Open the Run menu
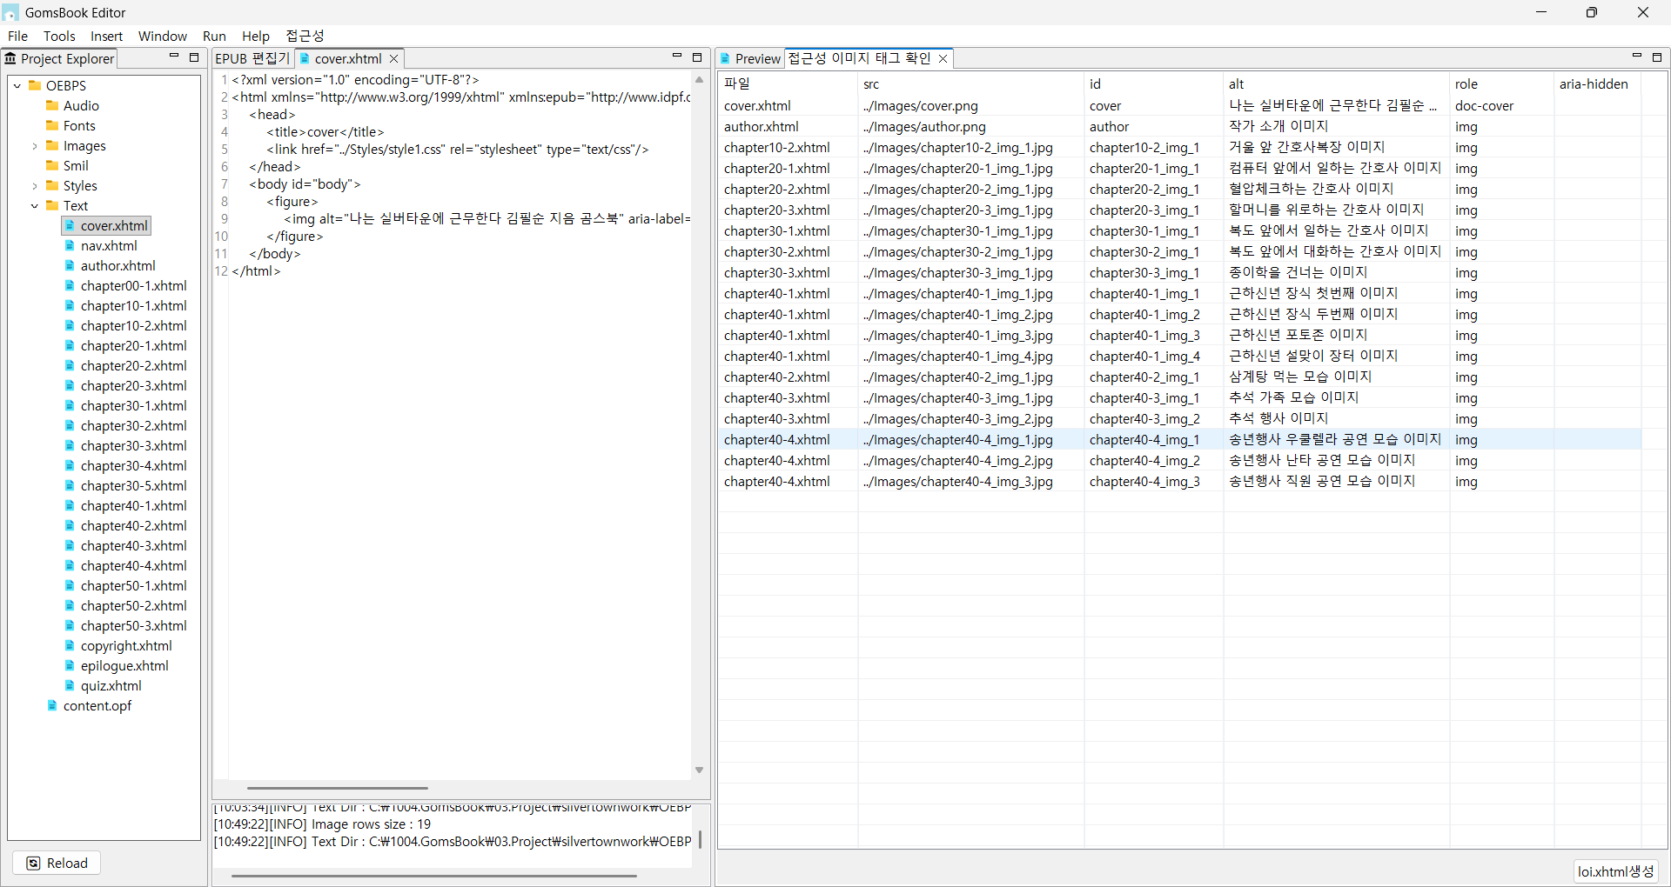Image resolution: width=1671 pixels, height=887 pixels. coord(214,36)
